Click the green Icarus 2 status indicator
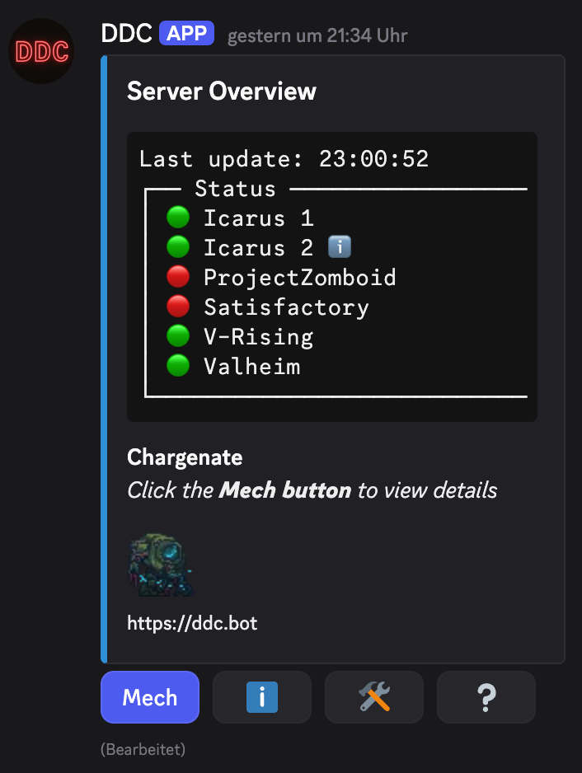 click(178, 246)
